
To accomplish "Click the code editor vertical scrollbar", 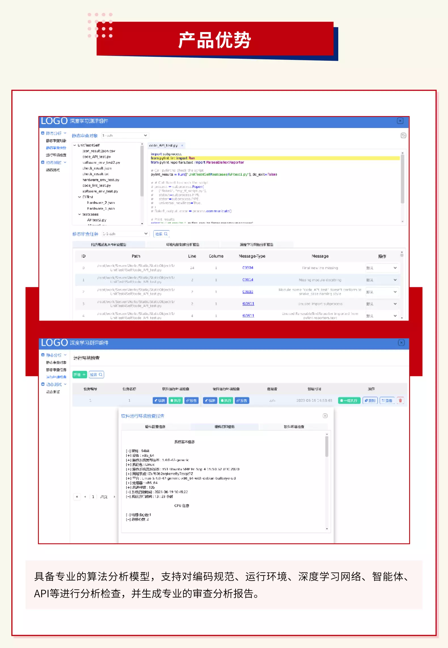I will tap(402, 179).
